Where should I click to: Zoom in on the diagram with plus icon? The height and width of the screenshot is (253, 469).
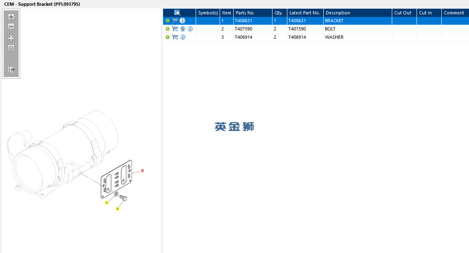[x=11, y=17]
